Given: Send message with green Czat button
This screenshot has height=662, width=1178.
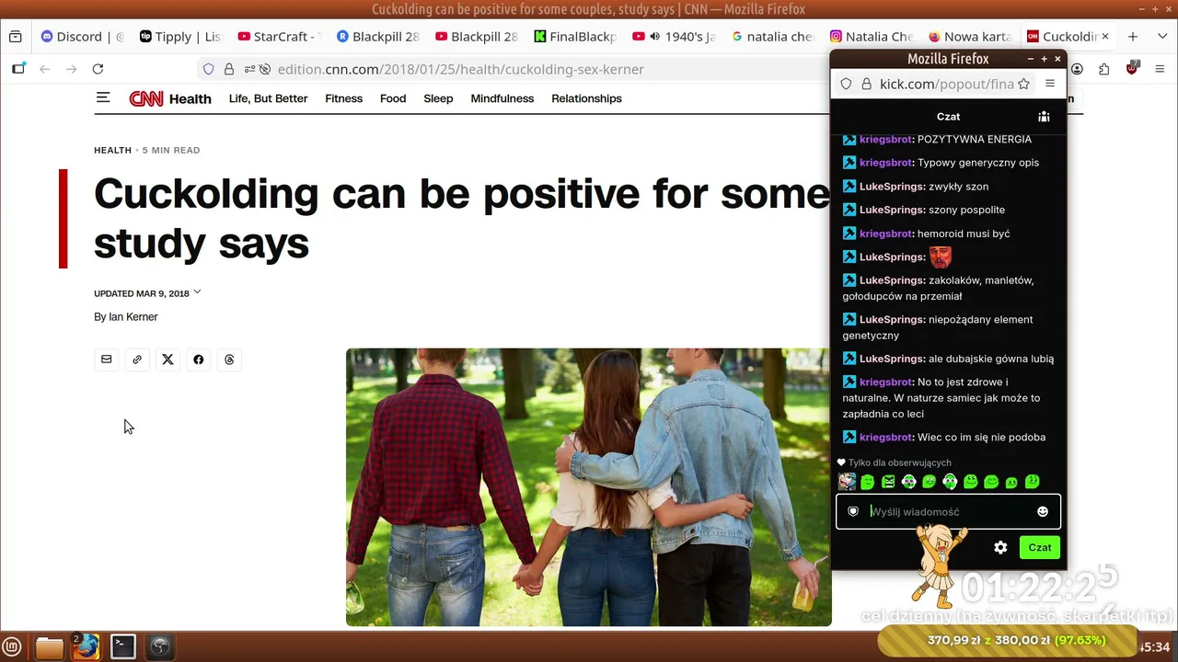Looking at the screenshot, I should coord(1040,547).
